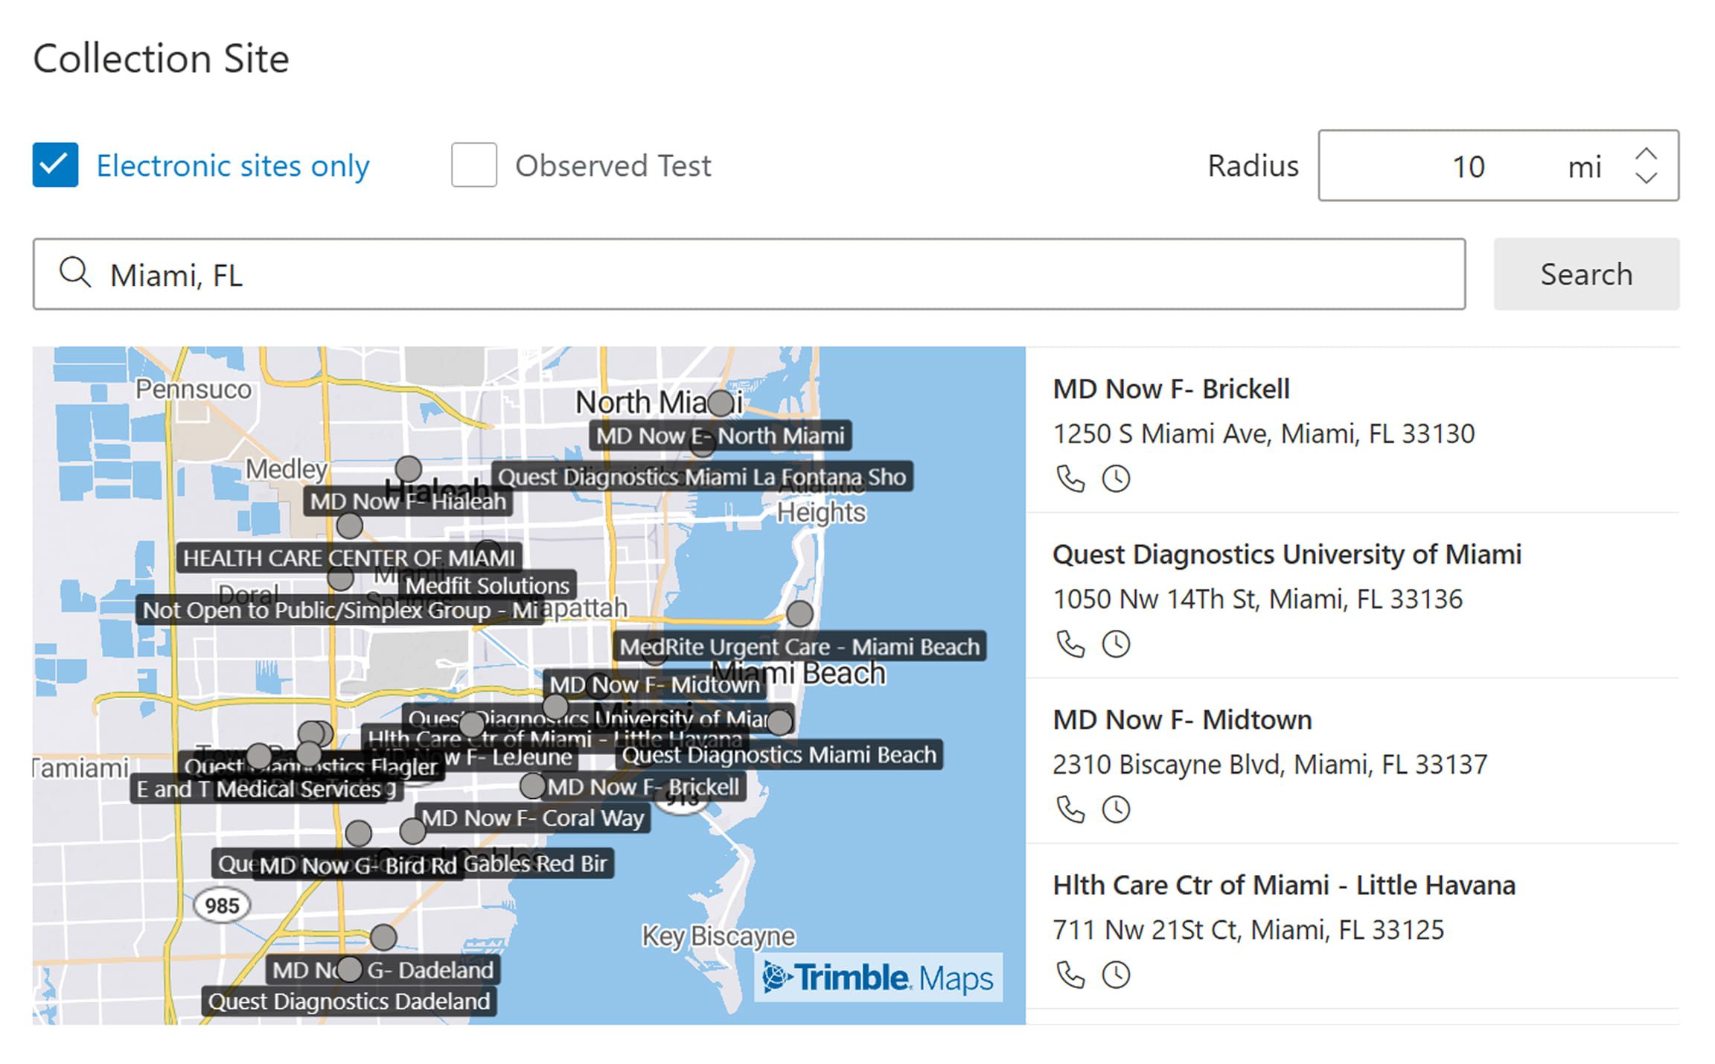The width and height of the screenshot is (1715, 1064).
Task: Click the MD Now F- Hialeah map label
Action: [408, 501]
